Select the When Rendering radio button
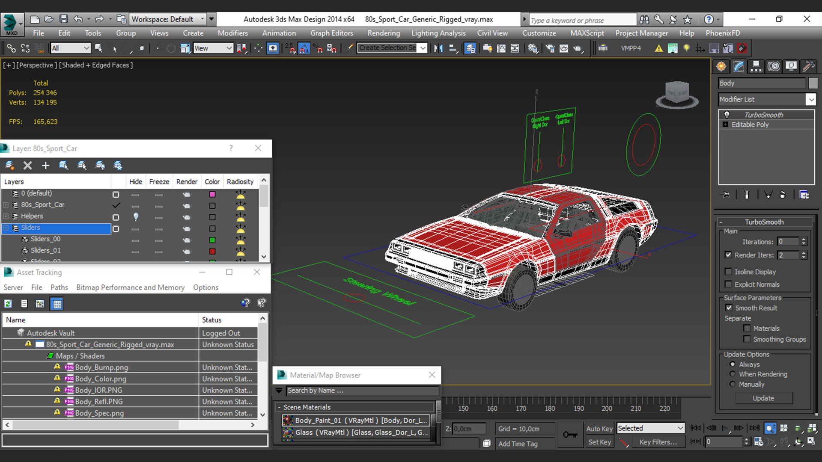822x462 pixels. click(733, 374)
